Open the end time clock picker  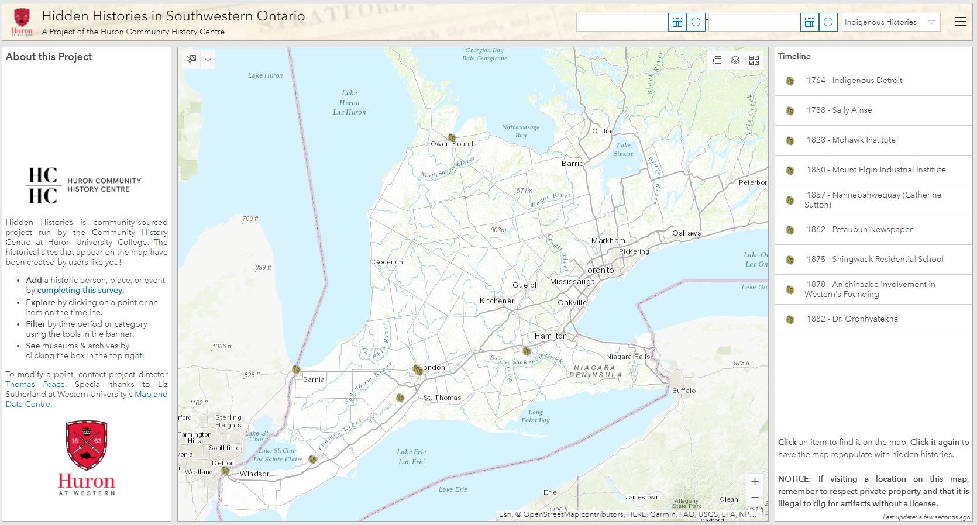coord(828,22)
